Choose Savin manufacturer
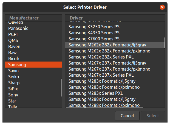This screenshot has width=170, height=125. coord(33,71)
